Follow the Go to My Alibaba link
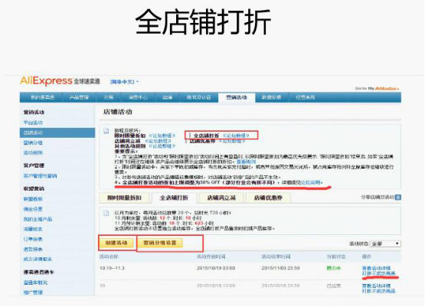This screenshot has height=307, width=425. pos(377,88)
